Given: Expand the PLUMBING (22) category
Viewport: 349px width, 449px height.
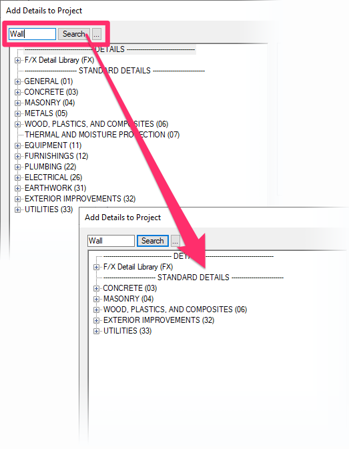Looking at the screenshot, I should point(17,167).
